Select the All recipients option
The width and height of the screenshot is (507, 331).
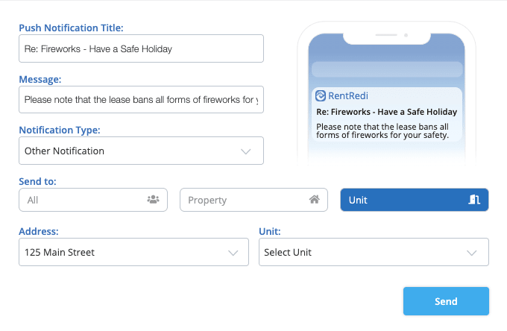coord(93,200)
